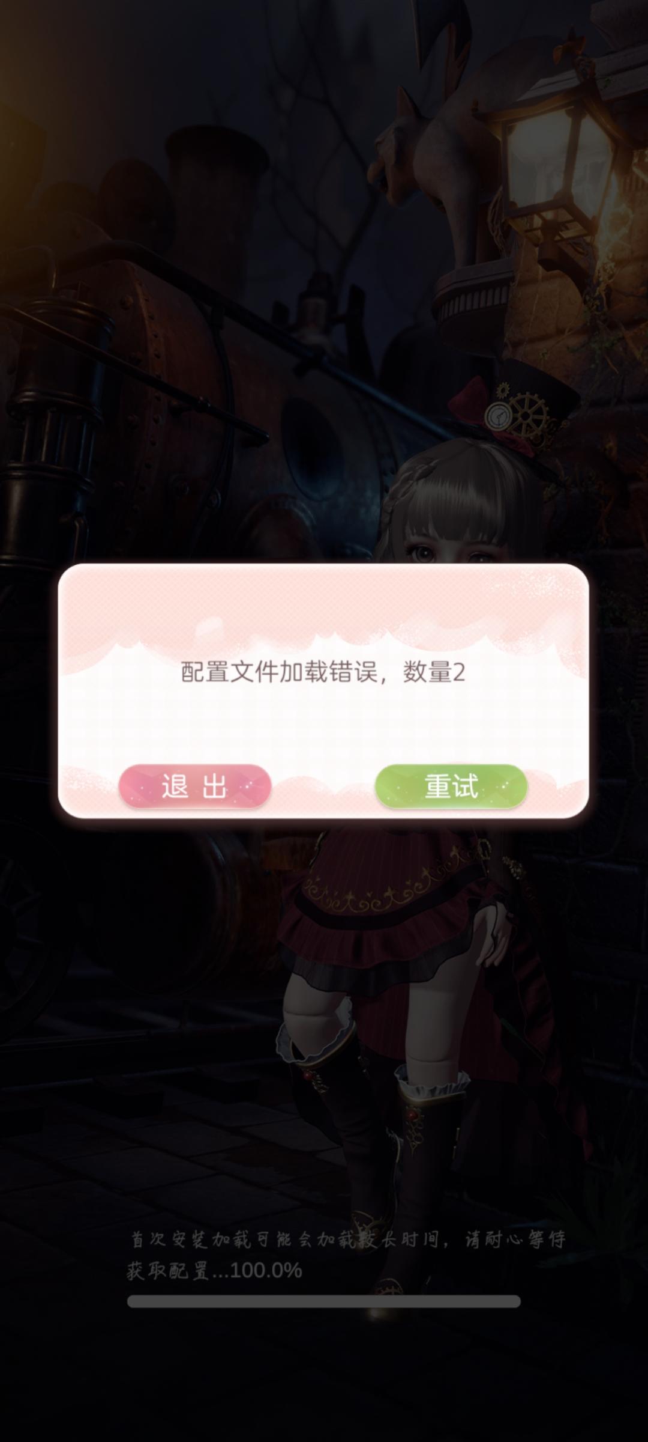Click the golden gear on the girl's hat

coord(527,415)
